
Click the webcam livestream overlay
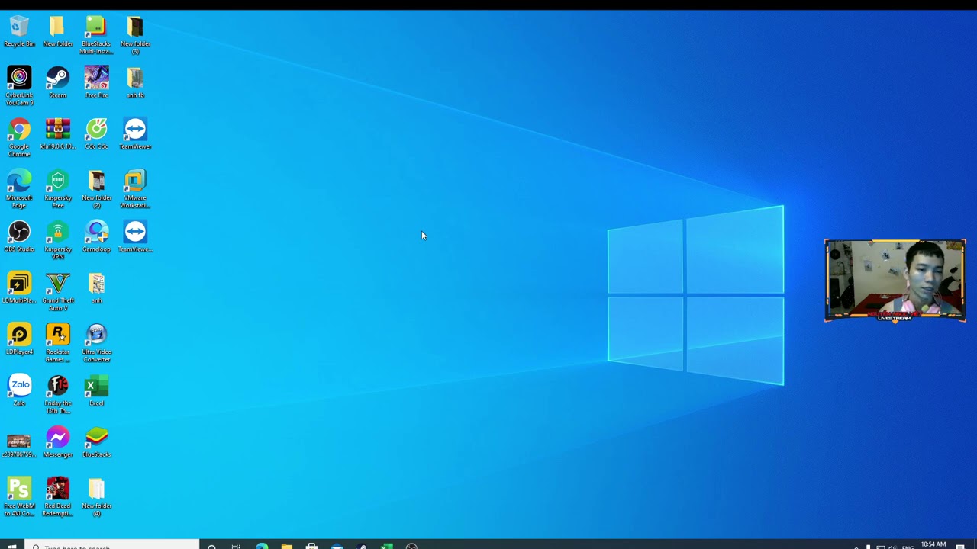(895, 281)
